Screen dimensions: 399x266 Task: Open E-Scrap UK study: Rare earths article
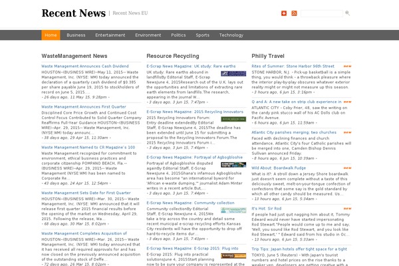[x=191, y=66]
